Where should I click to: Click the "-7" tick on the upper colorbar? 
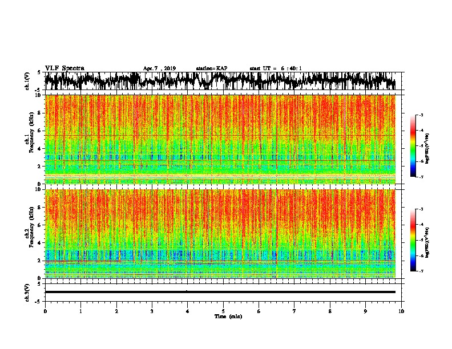coord(421,177)
